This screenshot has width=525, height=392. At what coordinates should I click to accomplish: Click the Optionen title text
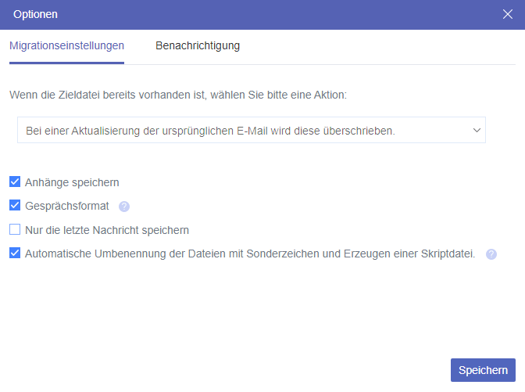(x=35, y=14)
